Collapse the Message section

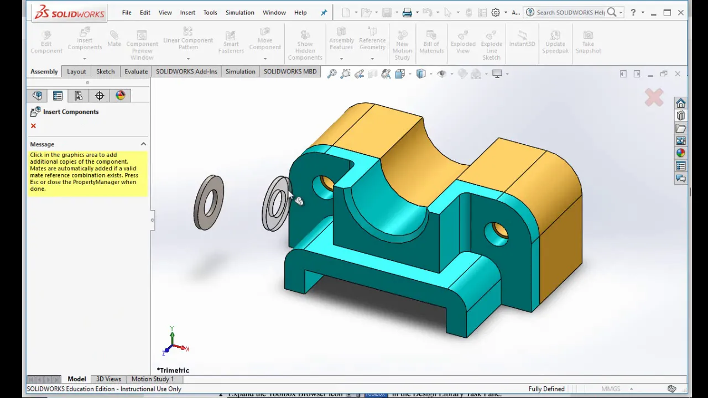(143, 144)
